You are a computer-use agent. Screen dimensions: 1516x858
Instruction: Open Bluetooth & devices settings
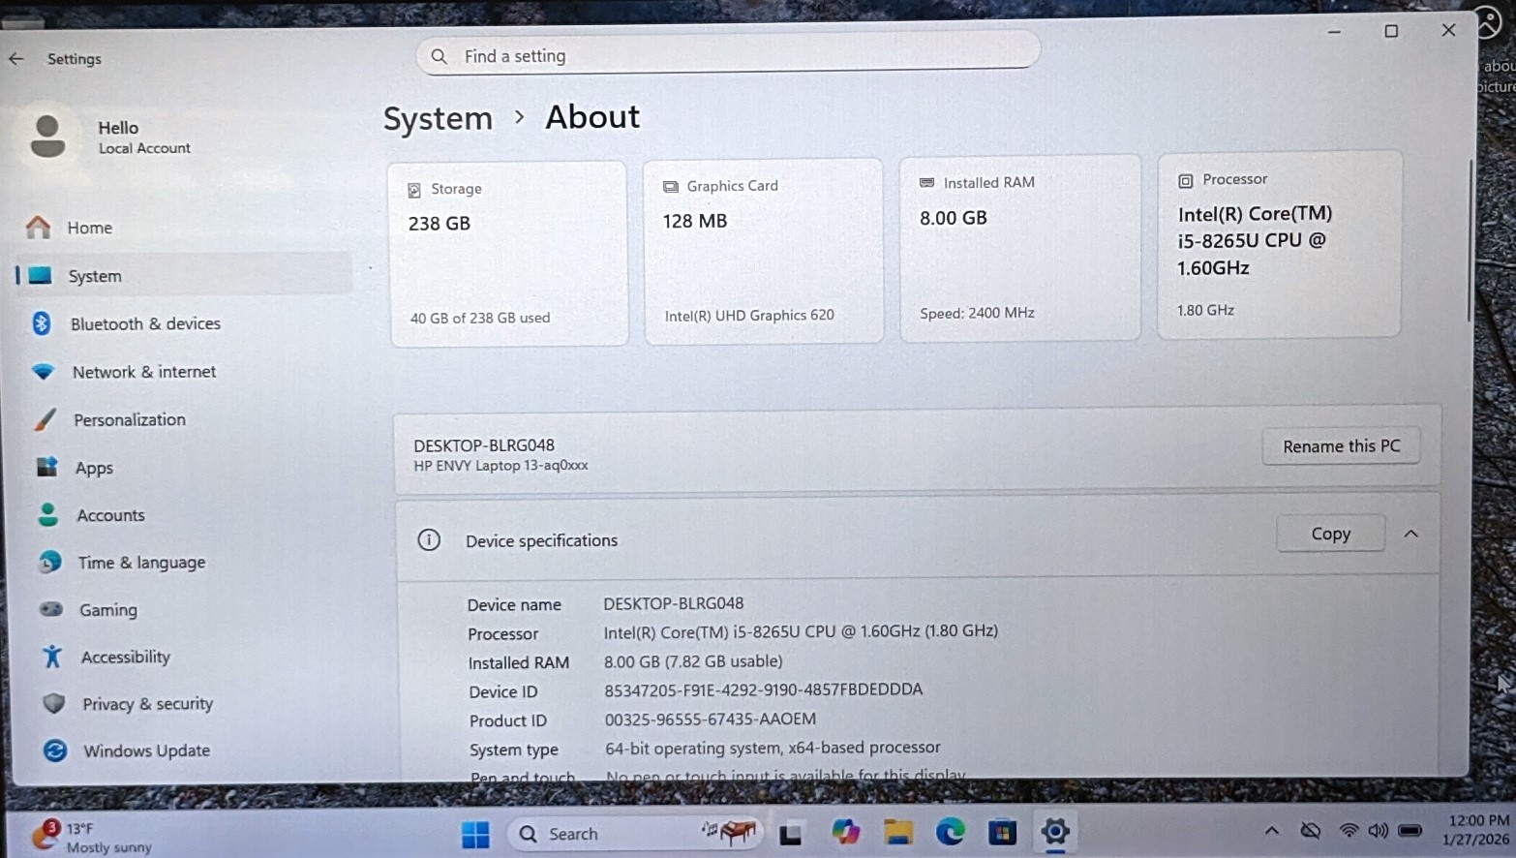(184, 323)
